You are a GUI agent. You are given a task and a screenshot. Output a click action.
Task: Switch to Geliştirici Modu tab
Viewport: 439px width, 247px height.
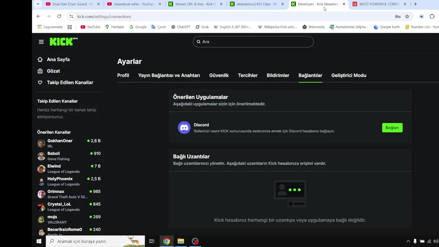(x=349, y=75)
